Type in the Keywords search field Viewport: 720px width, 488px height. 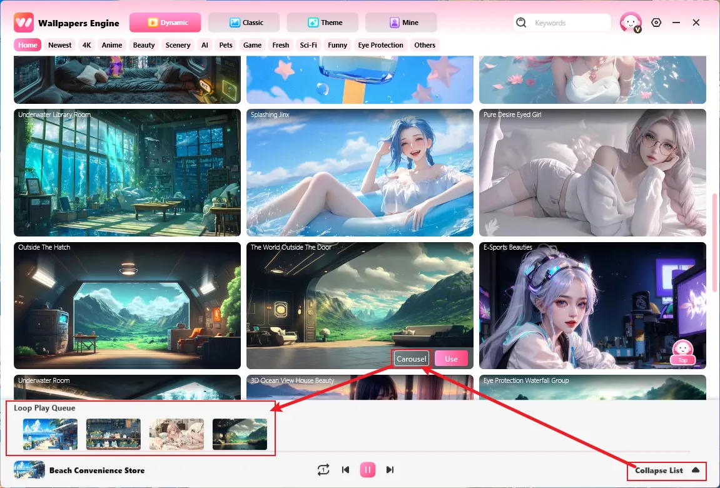[568, 23]
